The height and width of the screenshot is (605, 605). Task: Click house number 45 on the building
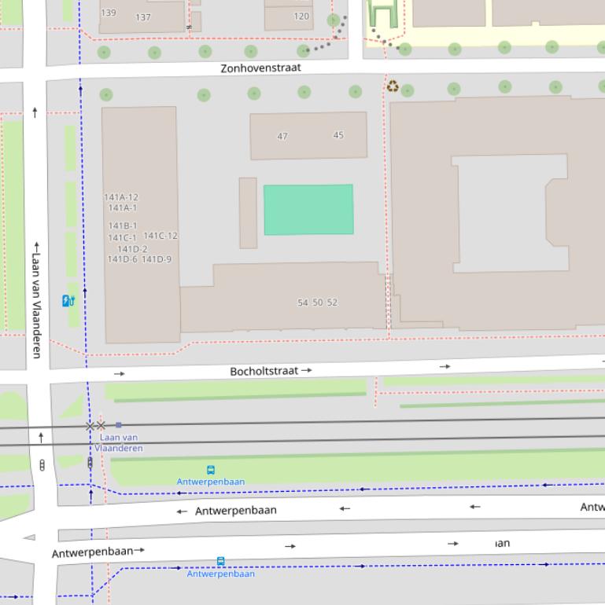click(338, 135)
